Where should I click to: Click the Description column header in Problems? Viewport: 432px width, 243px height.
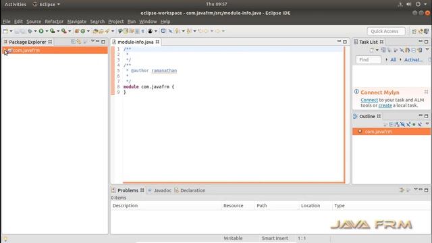click(x=166, y=206)
